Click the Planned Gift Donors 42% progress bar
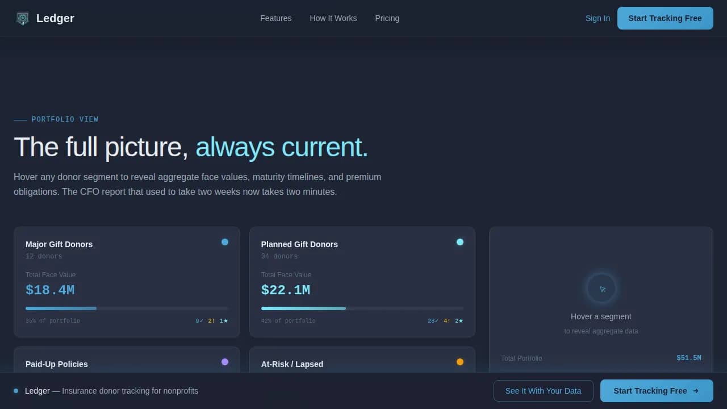Screen dimensions: 727x409 [x=362, y=308]
